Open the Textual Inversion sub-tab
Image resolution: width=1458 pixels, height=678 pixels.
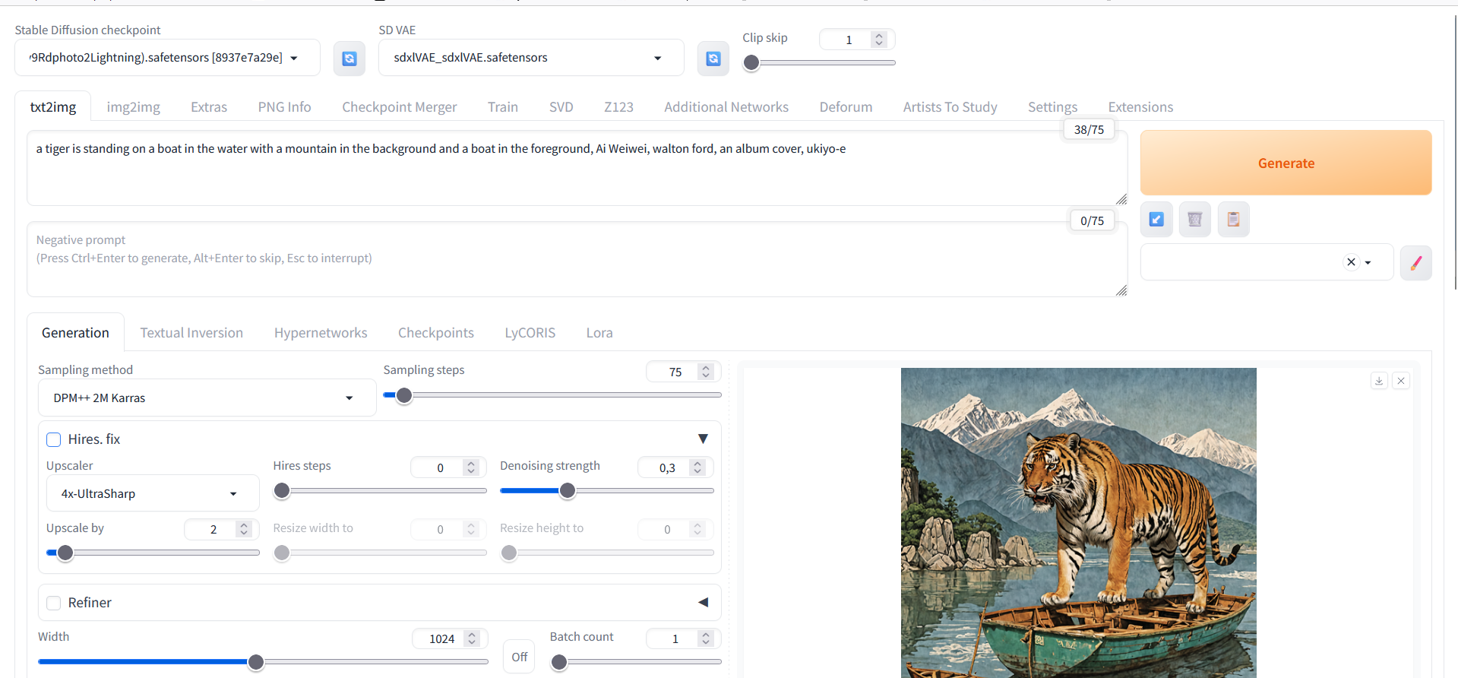(191, 333)
